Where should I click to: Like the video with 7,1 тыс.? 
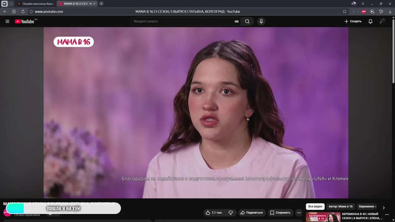(214, 212)
